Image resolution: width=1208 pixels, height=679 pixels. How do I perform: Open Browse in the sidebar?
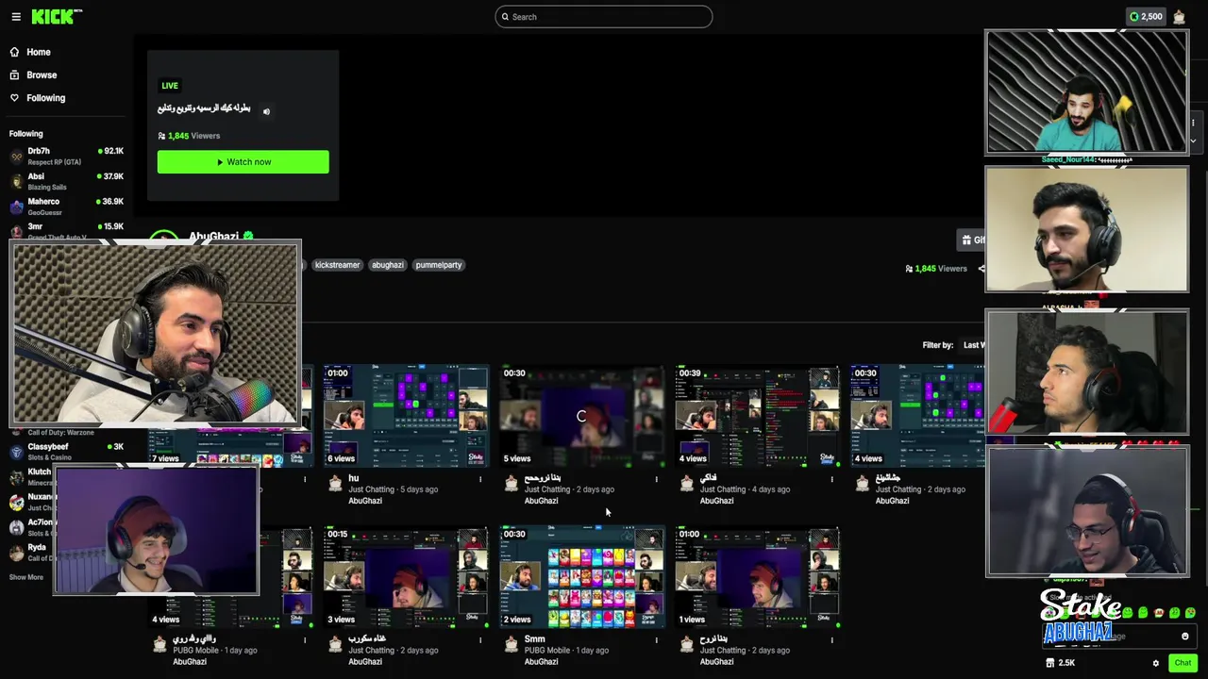point(33,75)
